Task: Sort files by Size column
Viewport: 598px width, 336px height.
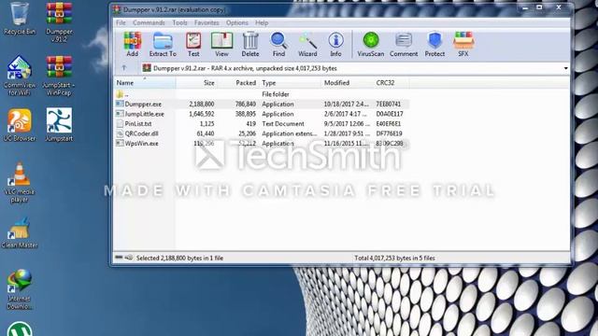Action: tap(197, 83)
